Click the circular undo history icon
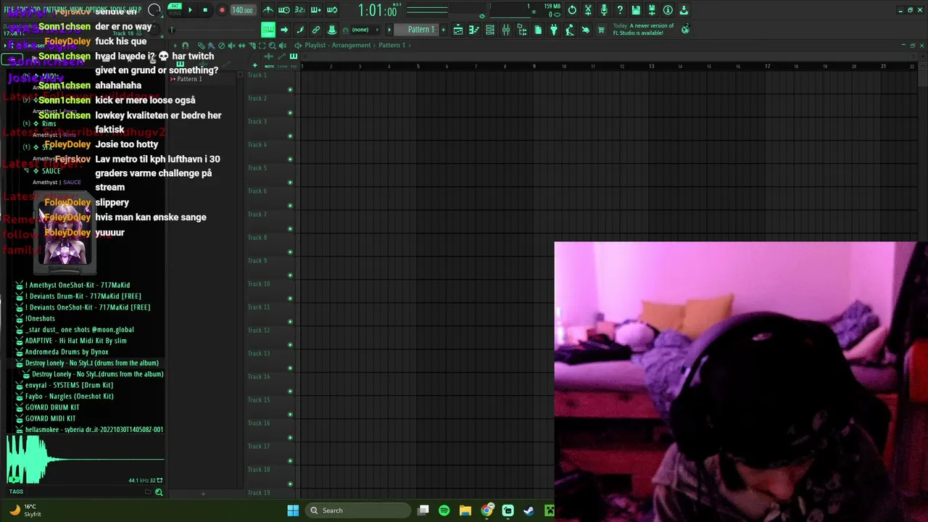 pos(572,10)
